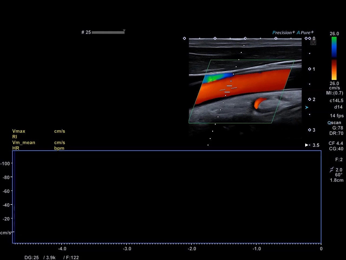Click the small triangle above cine bar
This screenshot has width=346, height=260.
point(124,30)
